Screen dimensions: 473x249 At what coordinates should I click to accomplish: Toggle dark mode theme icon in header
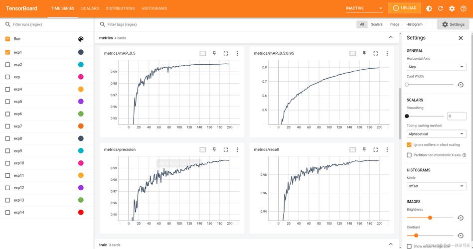pyautogui.click(x=429, y=8)
